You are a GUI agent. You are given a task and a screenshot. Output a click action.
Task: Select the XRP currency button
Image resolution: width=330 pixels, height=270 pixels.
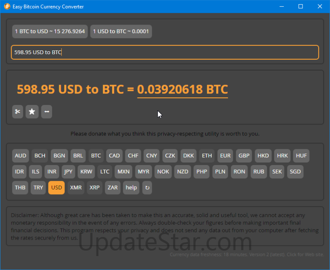pos(94,187)
